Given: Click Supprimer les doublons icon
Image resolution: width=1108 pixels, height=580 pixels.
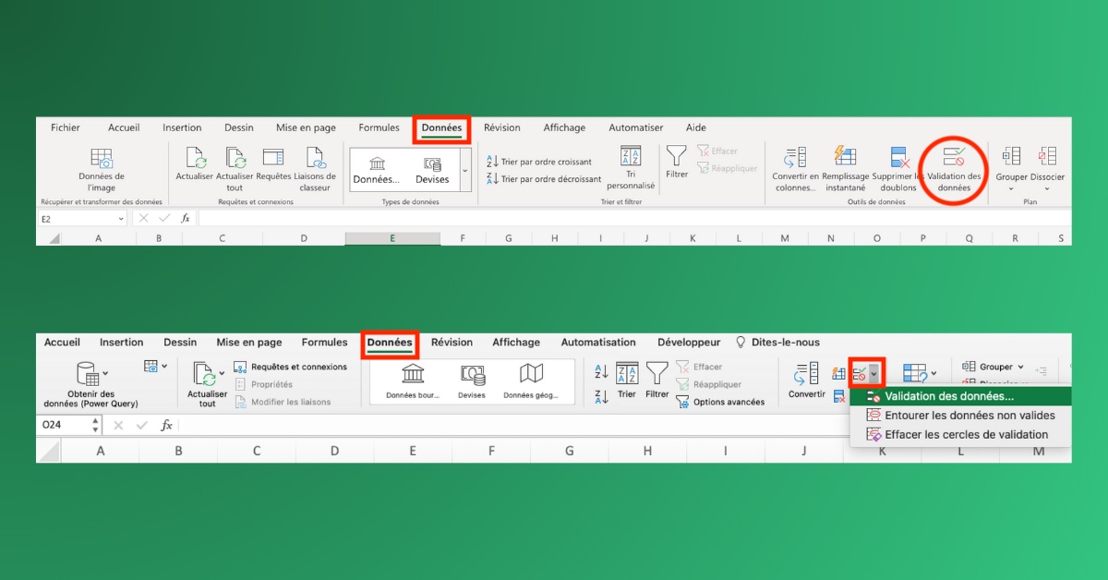Looking at the screenshot, I should pyautogui.click(x=899, y=157).
